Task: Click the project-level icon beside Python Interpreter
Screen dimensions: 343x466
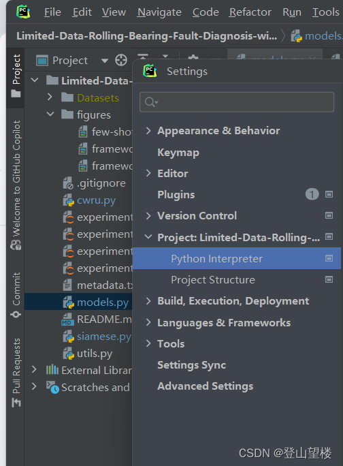Action: coord(329,258)
